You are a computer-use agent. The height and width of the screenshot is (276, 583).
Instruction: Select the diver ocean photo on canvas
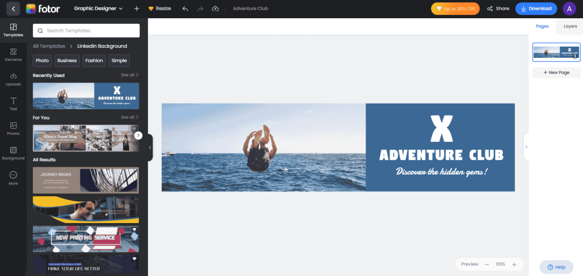click(264, 147)
